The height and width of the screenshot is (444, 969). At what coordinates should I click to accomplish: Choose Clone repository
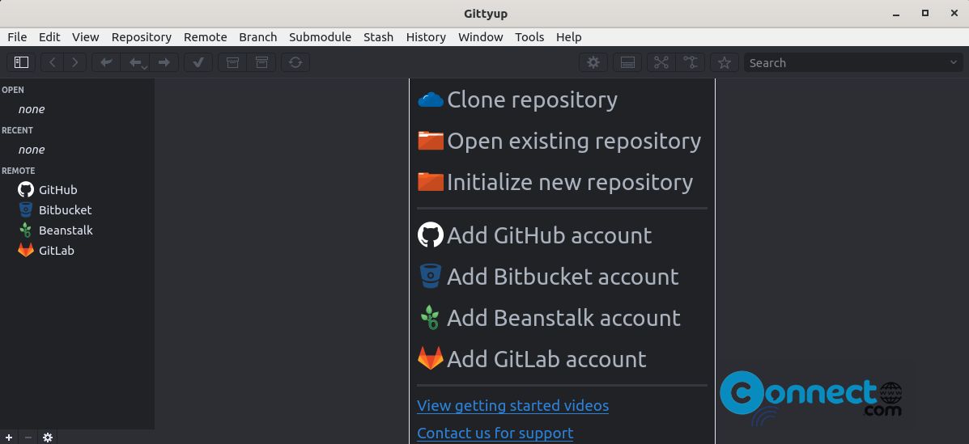coord(517,99)
